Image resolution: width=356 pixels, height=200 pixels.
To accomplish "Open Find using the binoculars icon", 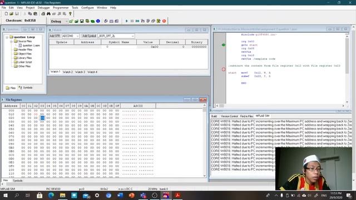I will point(48,14).
